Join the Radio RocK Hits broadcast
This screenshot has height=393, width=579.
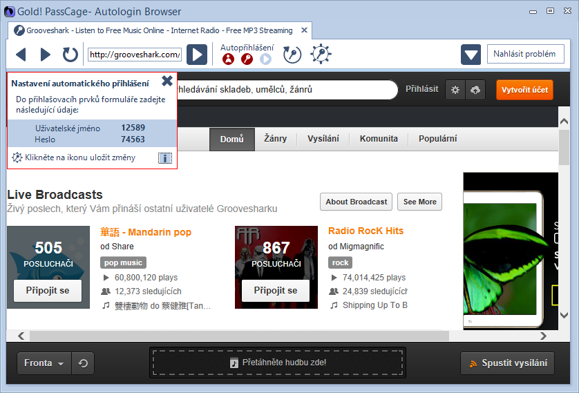pos(276,291)
